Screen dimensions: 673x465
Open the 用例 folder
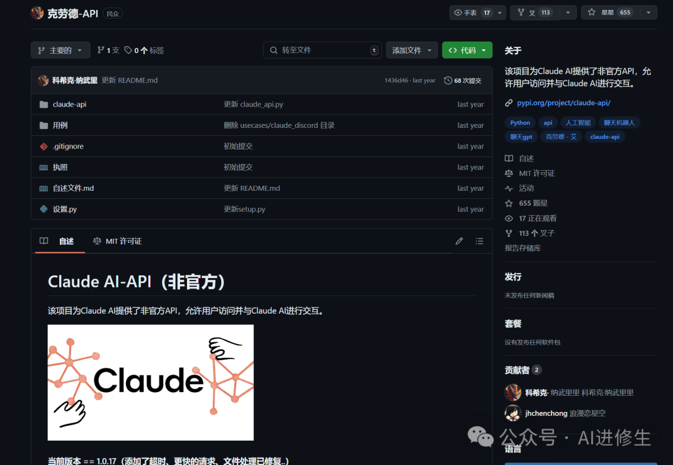(60, 125)
